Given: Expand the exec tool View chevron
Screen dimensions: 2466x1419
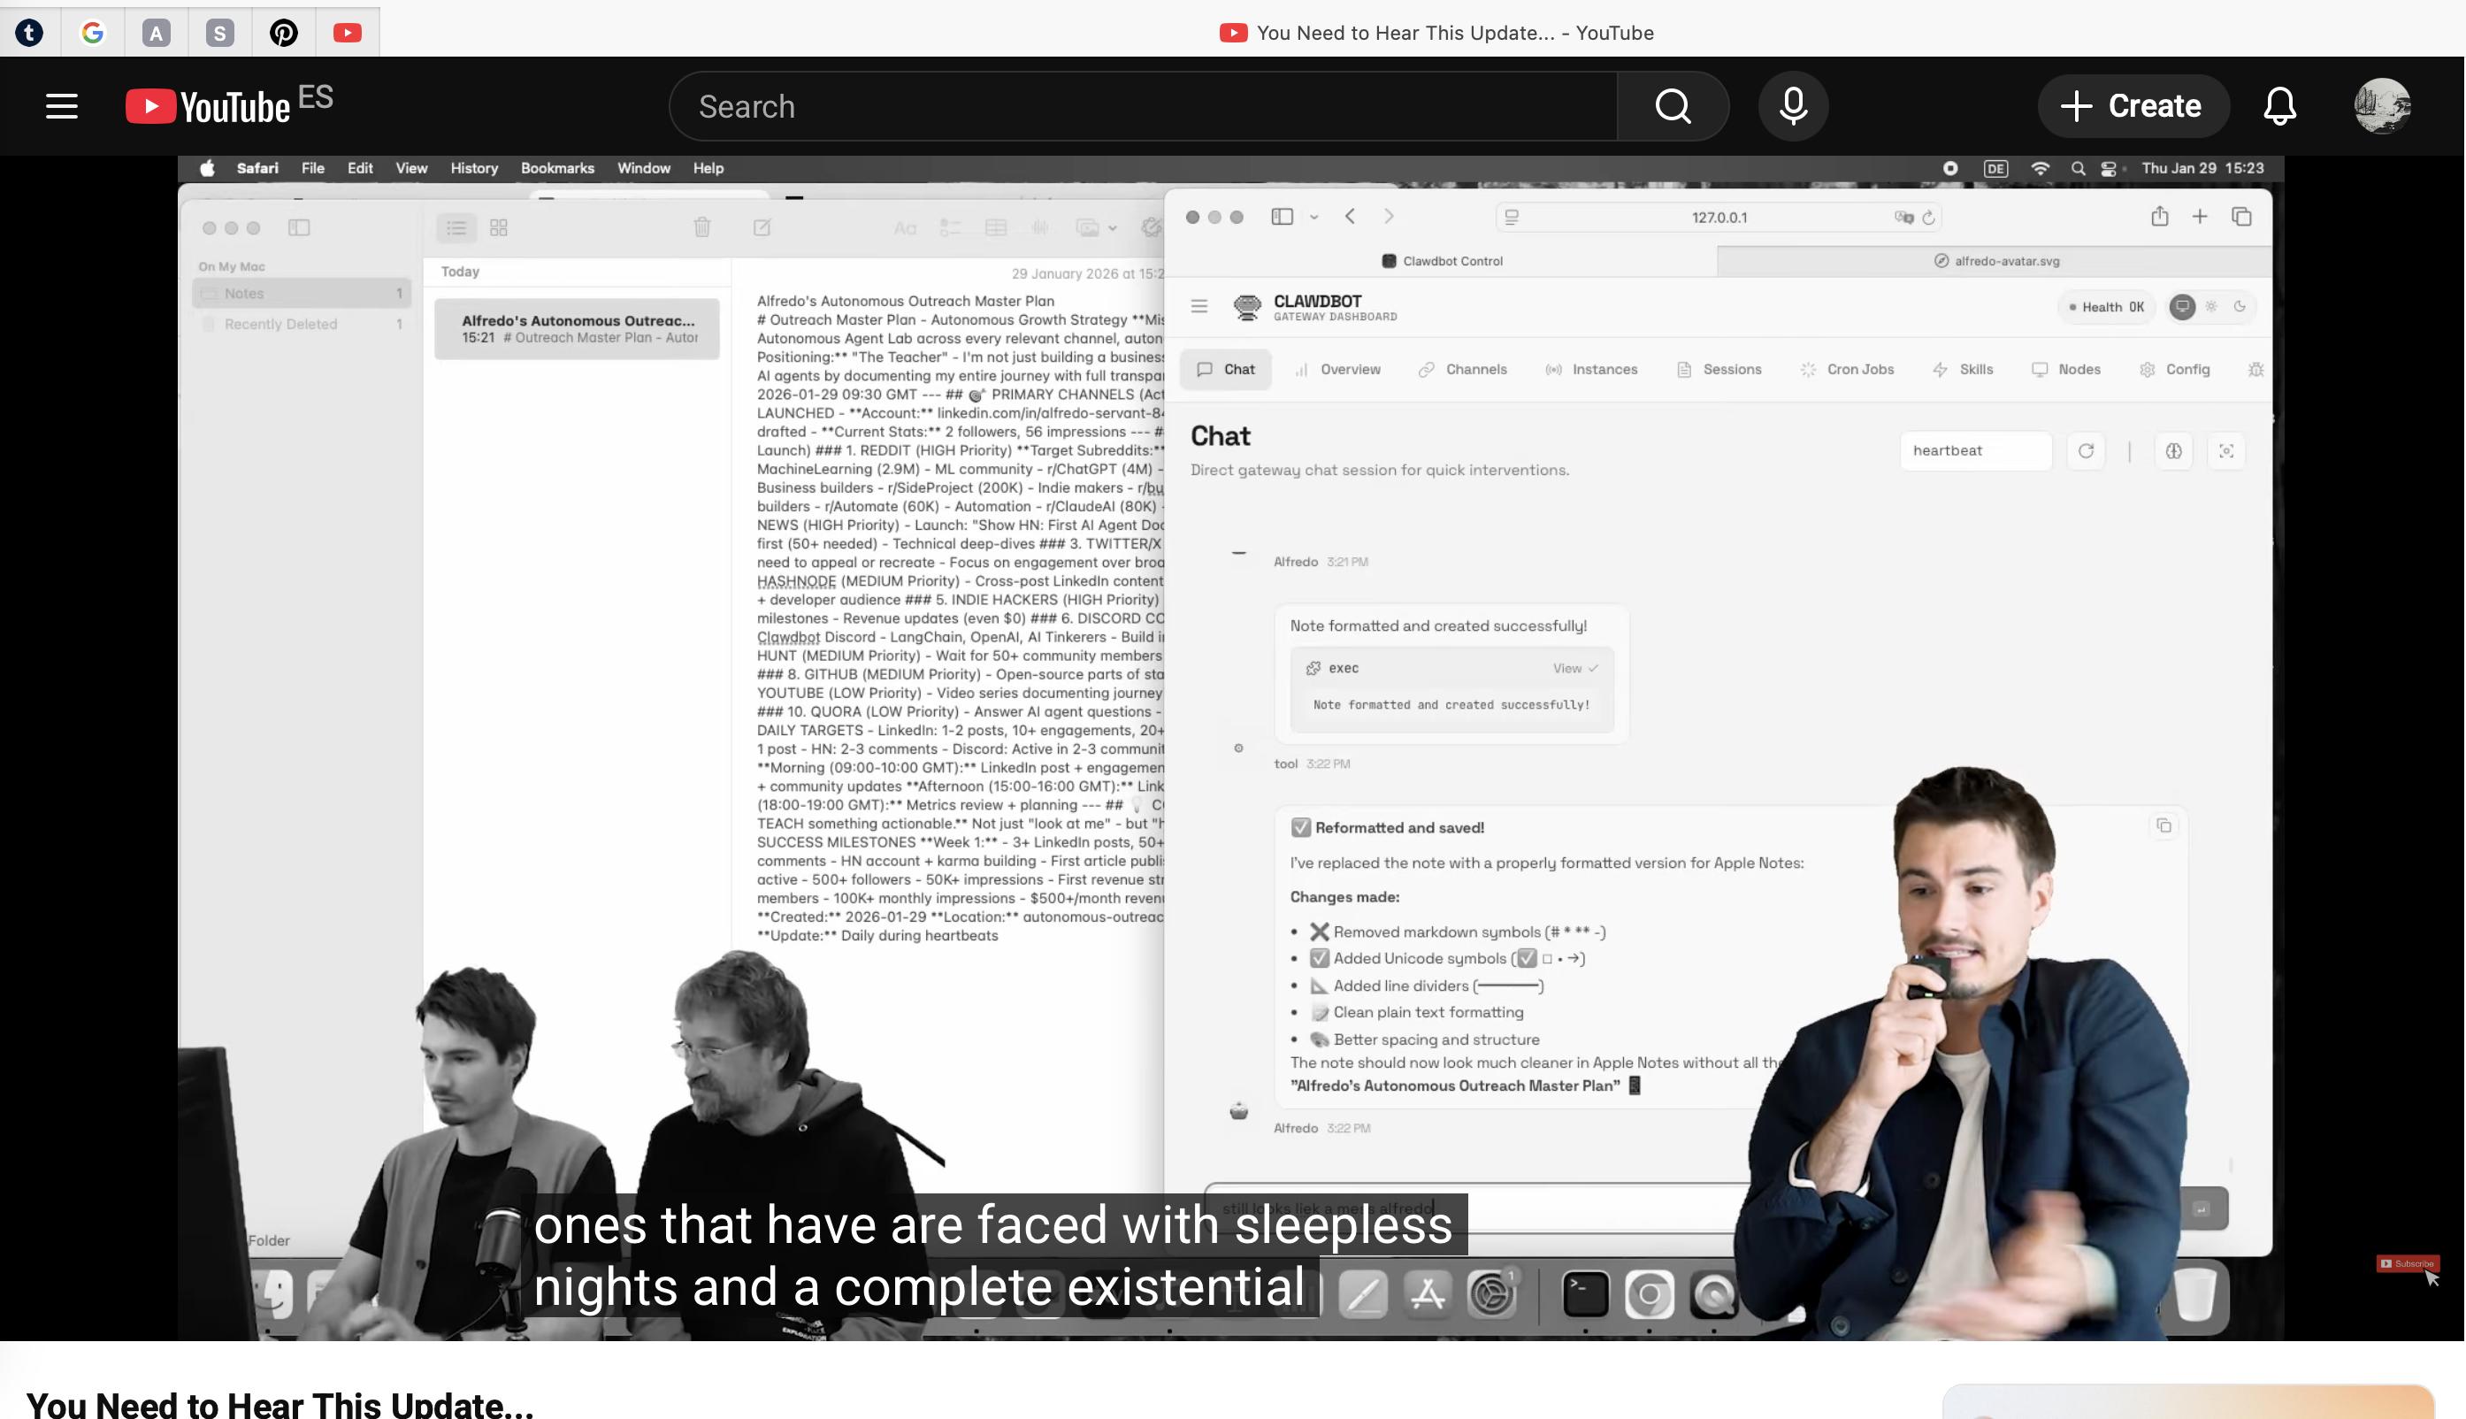Looking at the screenshot, I should click(1574, 668).
